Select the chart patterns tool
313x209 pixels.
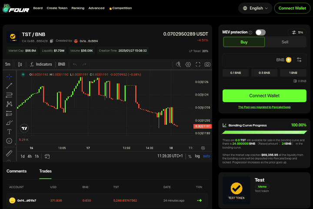pyautogui.click(x=9, y=104)
